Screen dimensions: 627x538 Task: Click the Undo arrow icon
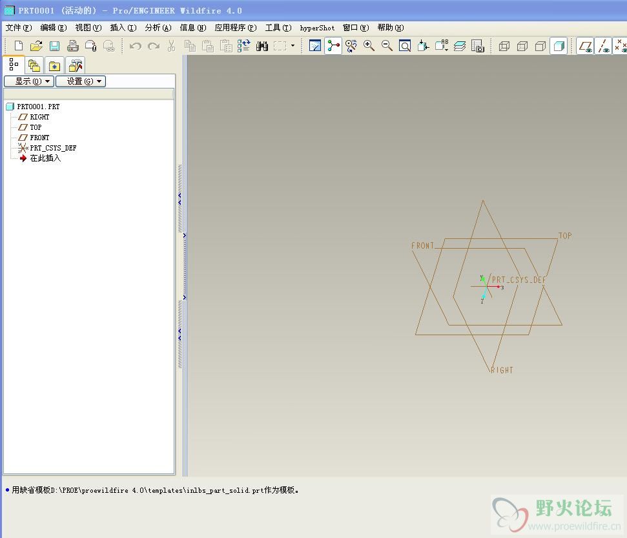[x=135, y=46]
